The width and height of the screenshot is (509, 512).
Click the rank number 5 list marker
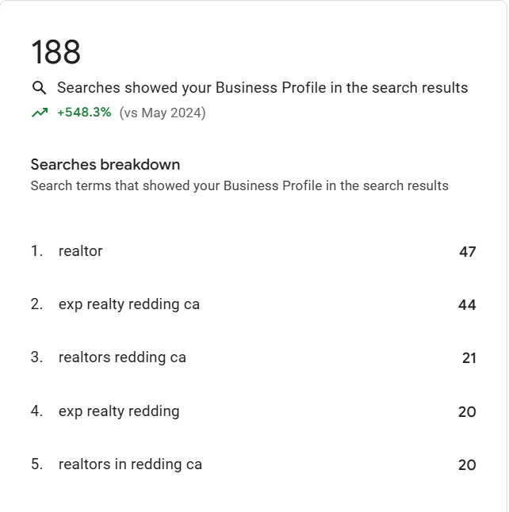click(x=37, y=464)
